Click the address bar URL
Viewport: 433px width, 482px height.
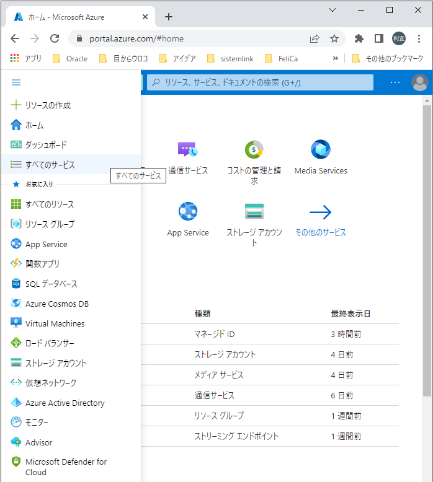tap(136, 38)
